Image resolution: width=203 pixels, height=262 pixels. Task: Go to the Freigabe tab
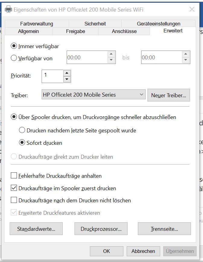pyautogui.click(x=75, y=31)
